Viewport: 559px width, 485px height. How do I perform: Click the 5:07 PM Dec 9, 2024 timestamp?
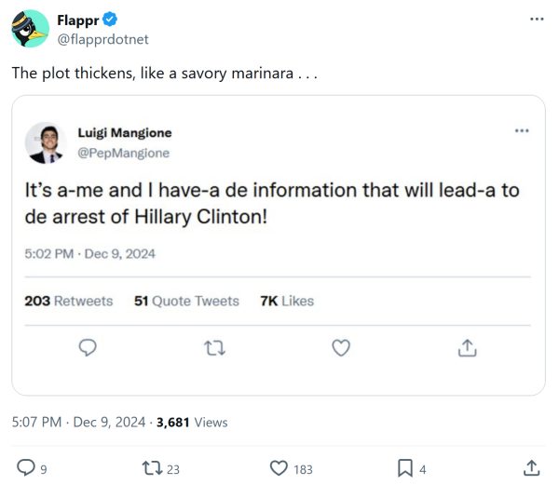[x=78, y=422]
